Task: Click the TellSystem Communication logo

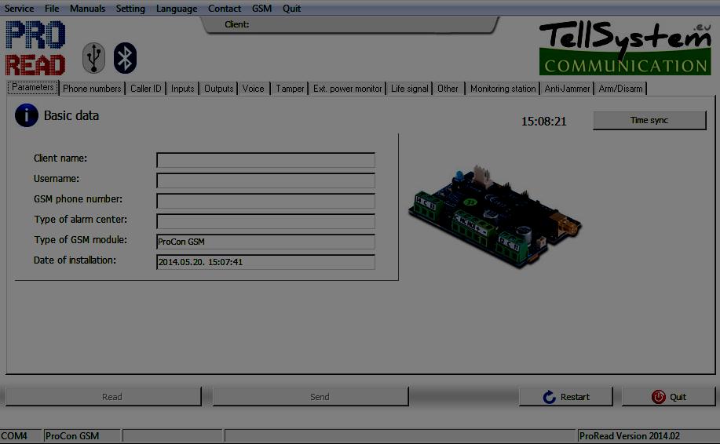Action: [625, 48]
